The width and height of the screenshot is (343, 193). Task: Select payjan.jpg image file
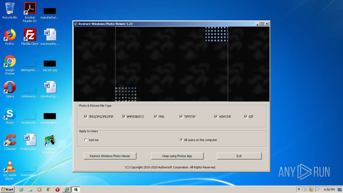coord(50,66)
